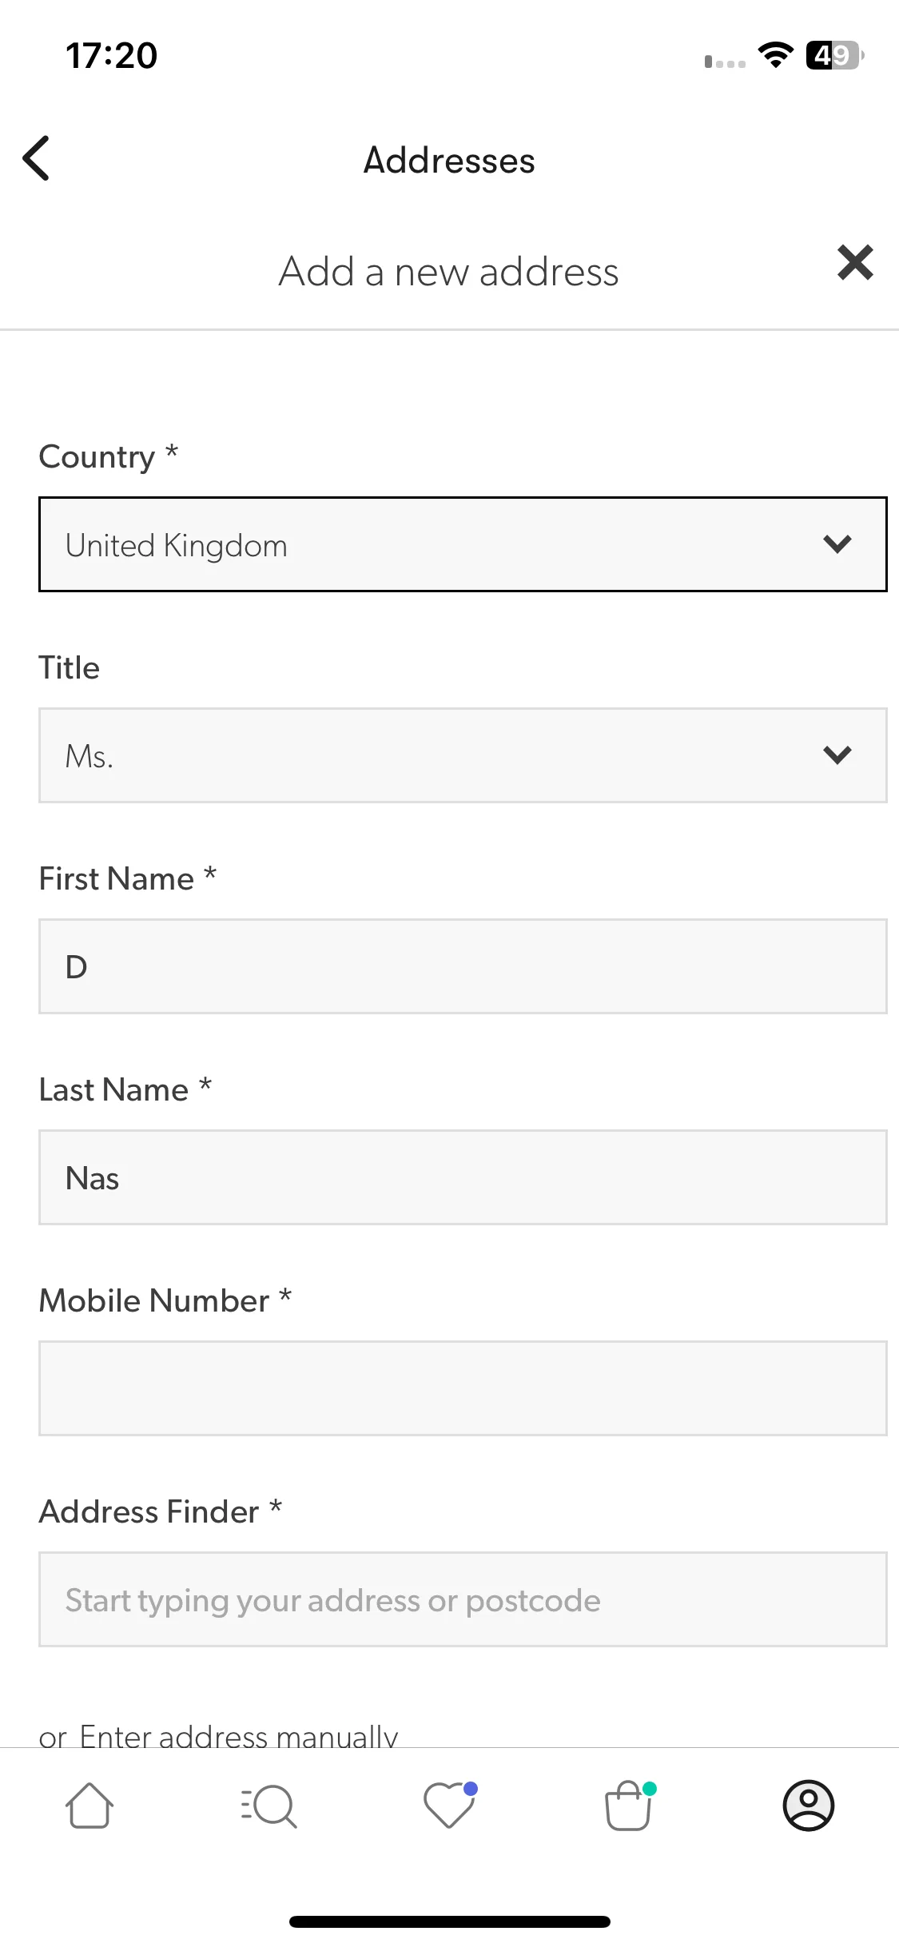The width and height of the screenshot is (899, 1947).
Task: Focus the Last Name input field
Action: [463, 1177]
